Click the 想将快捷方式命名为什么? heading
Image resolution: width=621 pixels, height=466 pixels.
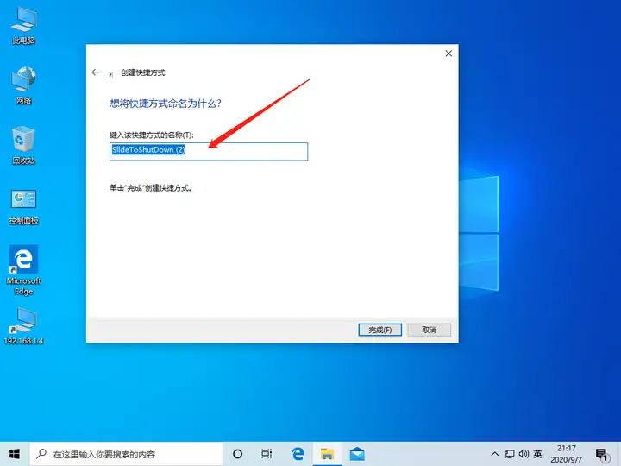tap(165, 104)
